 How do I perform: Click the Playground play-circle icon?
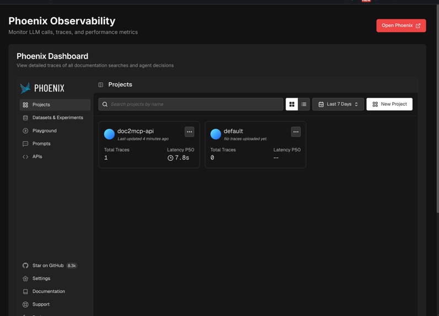(x=25, y=131)
